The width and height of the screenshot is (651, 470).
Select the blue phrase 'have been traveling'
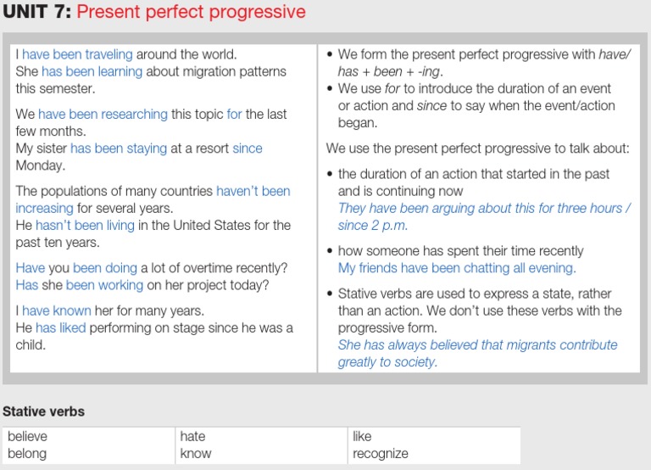[77, 54]
